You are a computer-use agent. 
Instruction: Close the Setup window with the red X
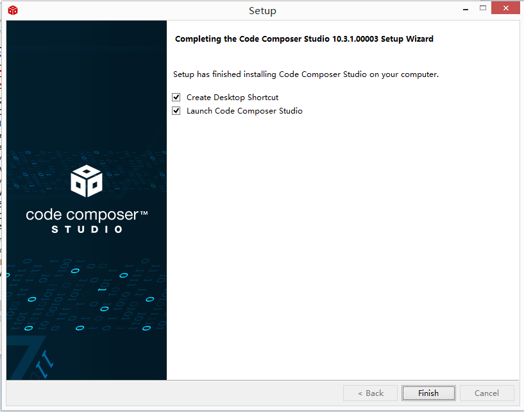point(505,8)
